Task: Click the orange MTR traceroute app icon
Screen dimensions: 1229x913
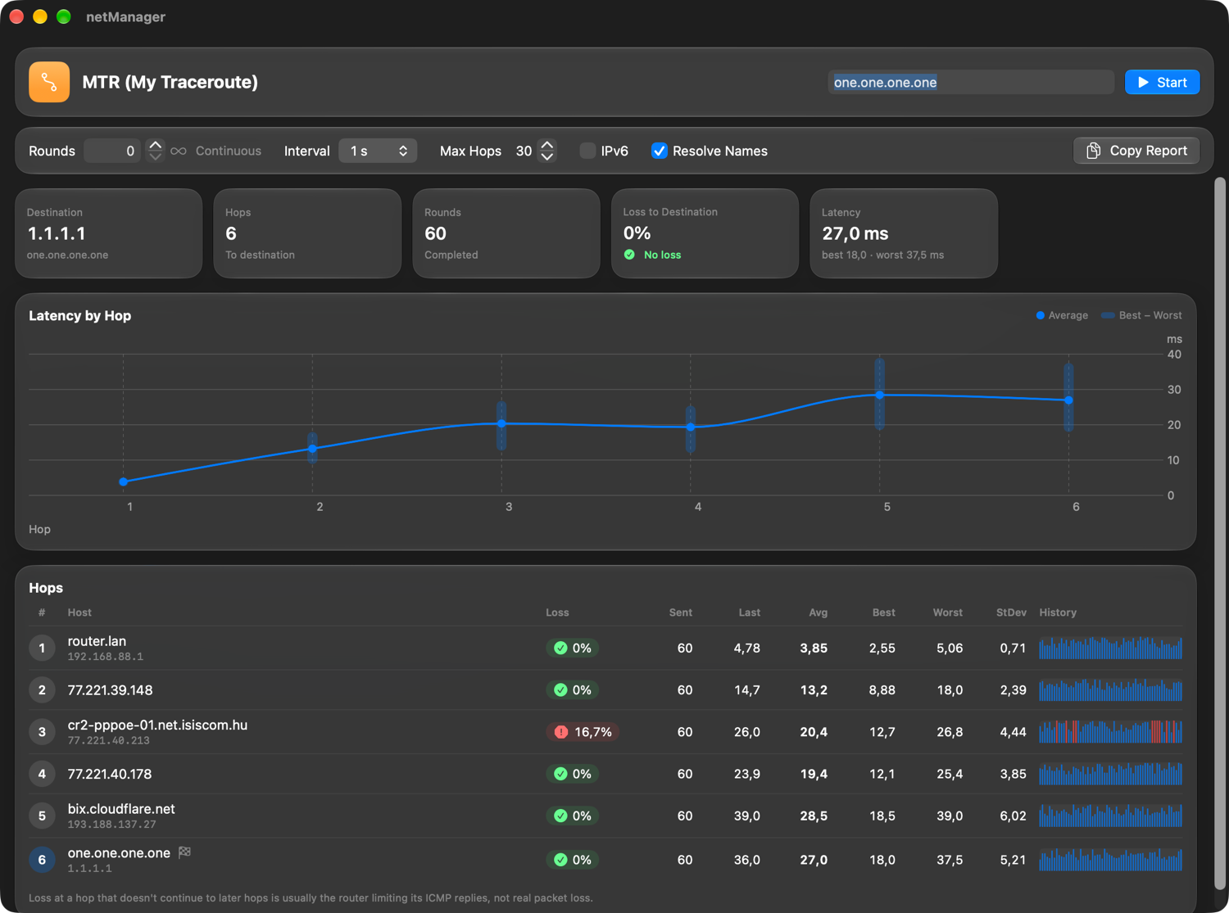Action: [49, 82]
